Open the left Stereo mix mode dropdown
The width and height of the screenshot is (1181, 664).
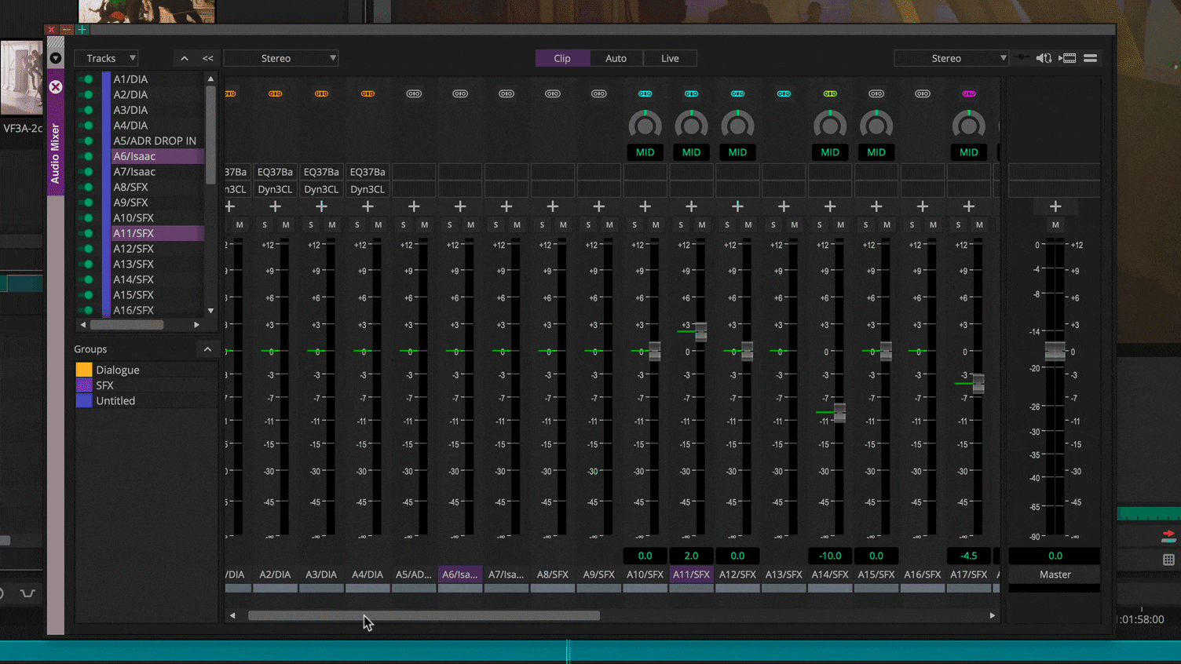tap(281, 58)
